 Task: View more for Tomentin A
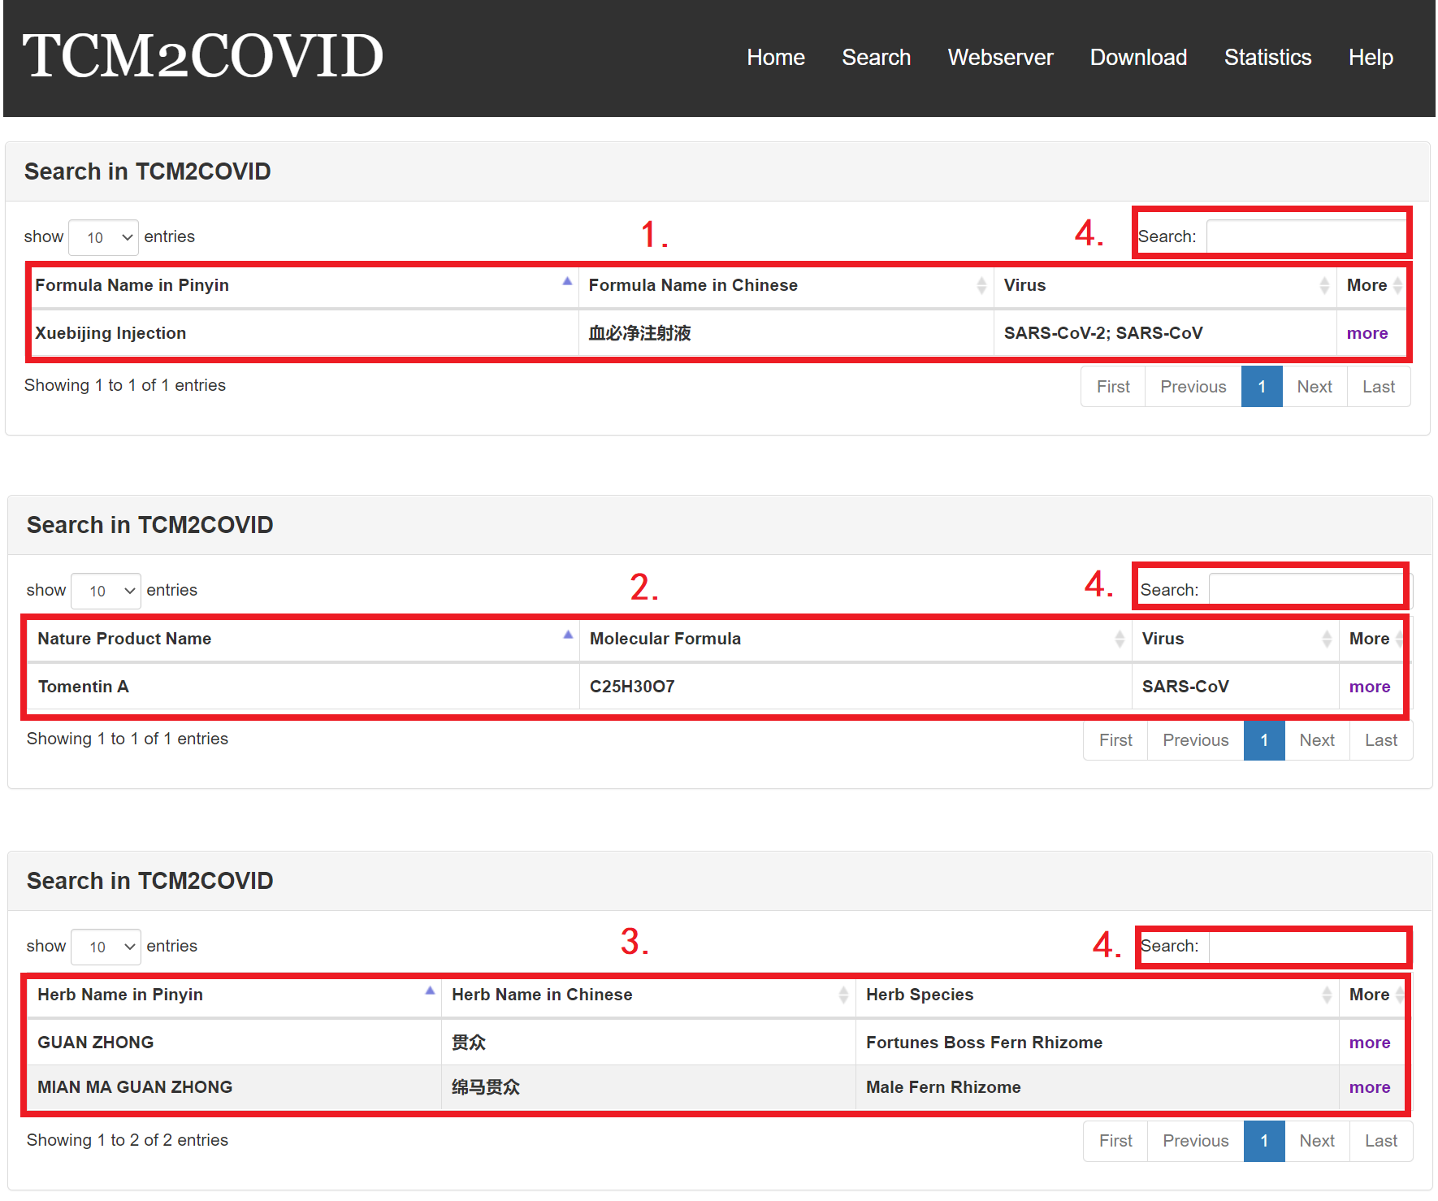point(1369,687)
